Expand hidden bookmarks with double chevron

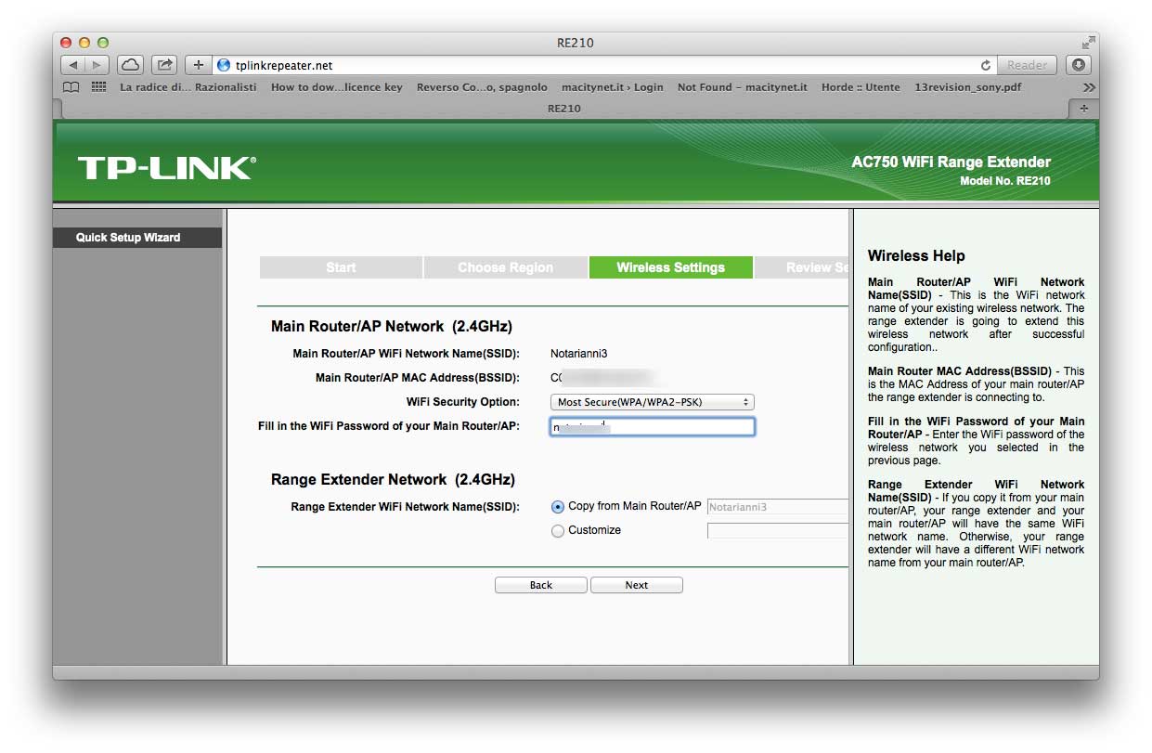tap(1089, 87)
